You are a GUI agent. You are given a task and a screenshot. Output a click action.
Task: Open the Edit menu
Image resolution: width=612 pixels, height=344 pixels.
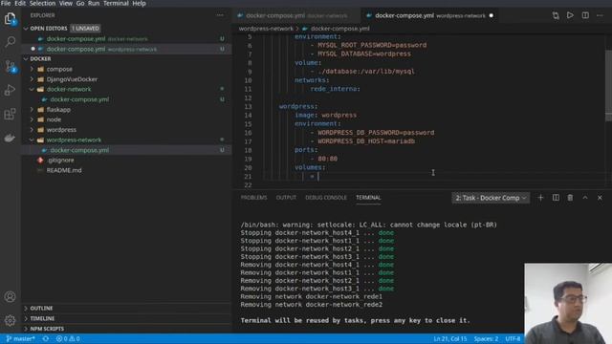20,4
